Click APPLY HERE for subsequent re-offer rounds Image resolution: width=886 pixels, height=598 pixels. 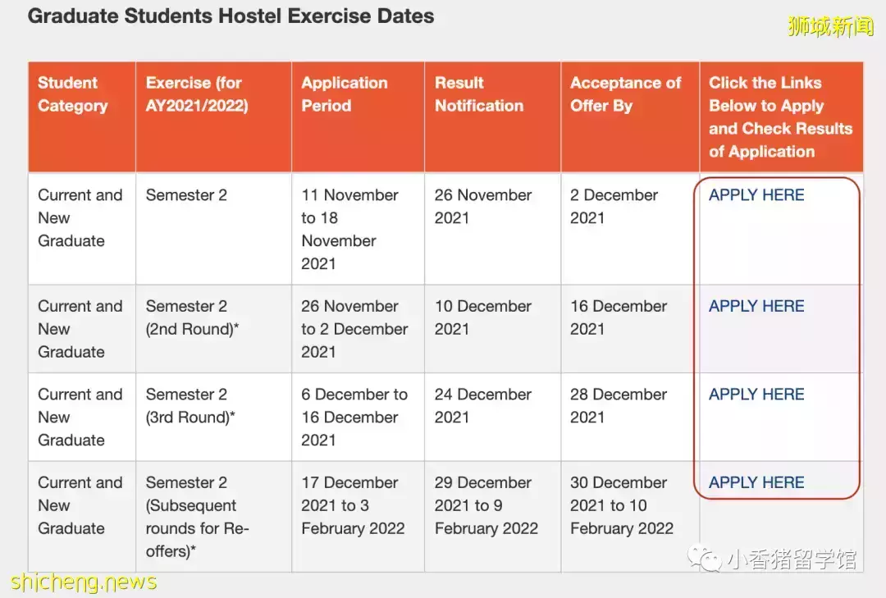(x=756, y=483)
